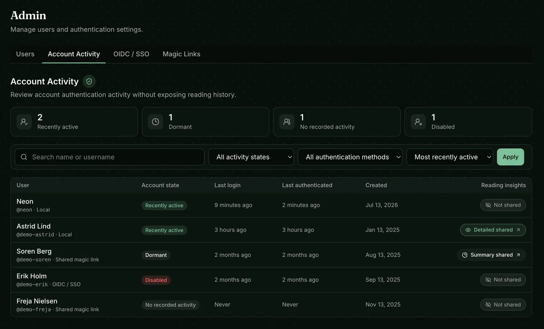Click the eye icon in Astrid Lind's badge
The image size is (544, 329).
point(468,230)
